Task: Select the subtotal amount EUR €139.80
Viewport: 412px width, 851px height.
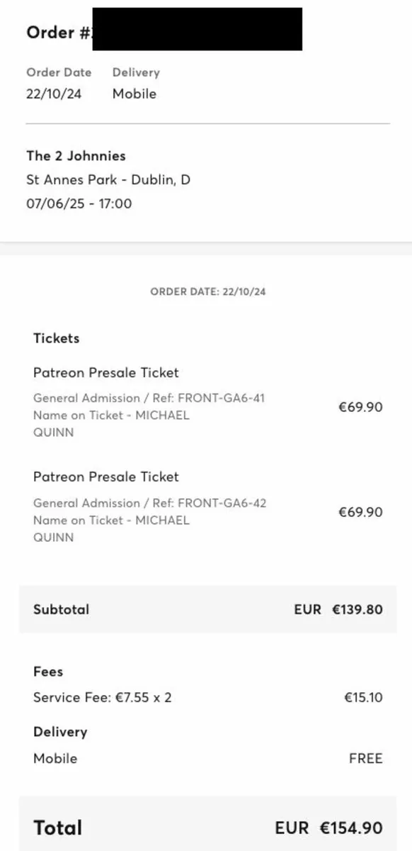Action: click(x=338, y=609)
